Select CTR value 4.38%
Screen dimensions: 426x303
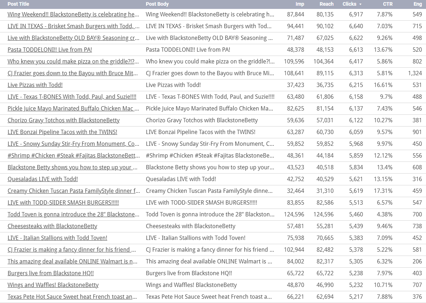385,214
